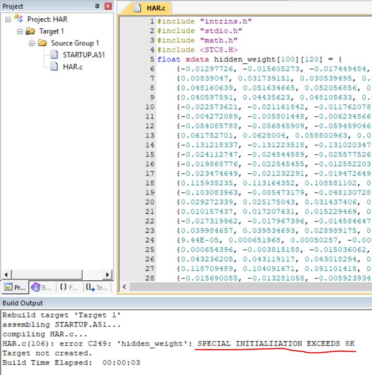Screen dimensions: 372x375
Task: Click the hidden_weight declaration on line 5
Action: (249, 59)
